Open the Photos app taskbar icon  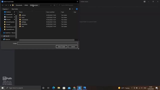coord(85,88)
